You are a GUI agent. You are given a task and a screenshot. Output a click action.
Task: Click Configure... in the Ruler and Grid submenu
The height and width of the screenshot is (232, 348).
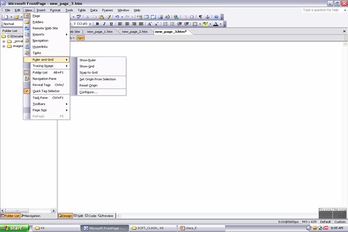tap(88, 92)
